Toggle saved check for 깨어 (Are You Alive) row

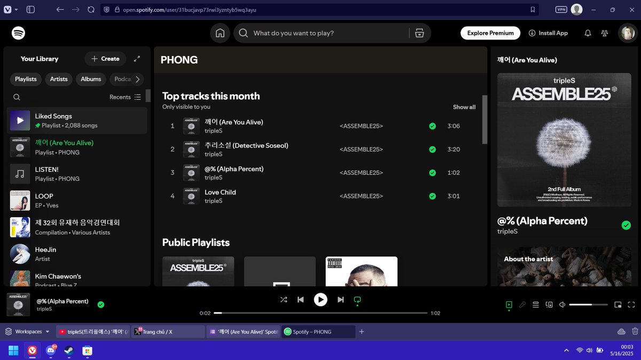(432, 126)
